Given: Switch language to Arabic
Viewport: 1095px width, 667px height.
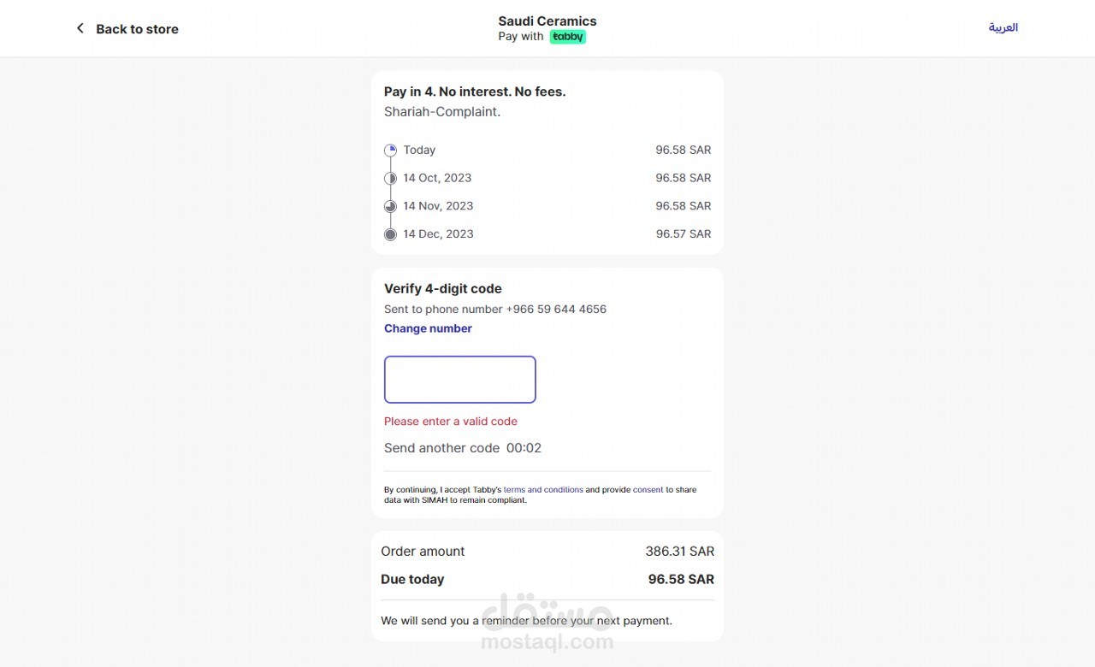Looking at the screenshot, I should (1003, 27).
